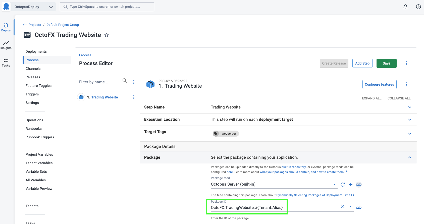Click the Save button

(x=386, y=63)
